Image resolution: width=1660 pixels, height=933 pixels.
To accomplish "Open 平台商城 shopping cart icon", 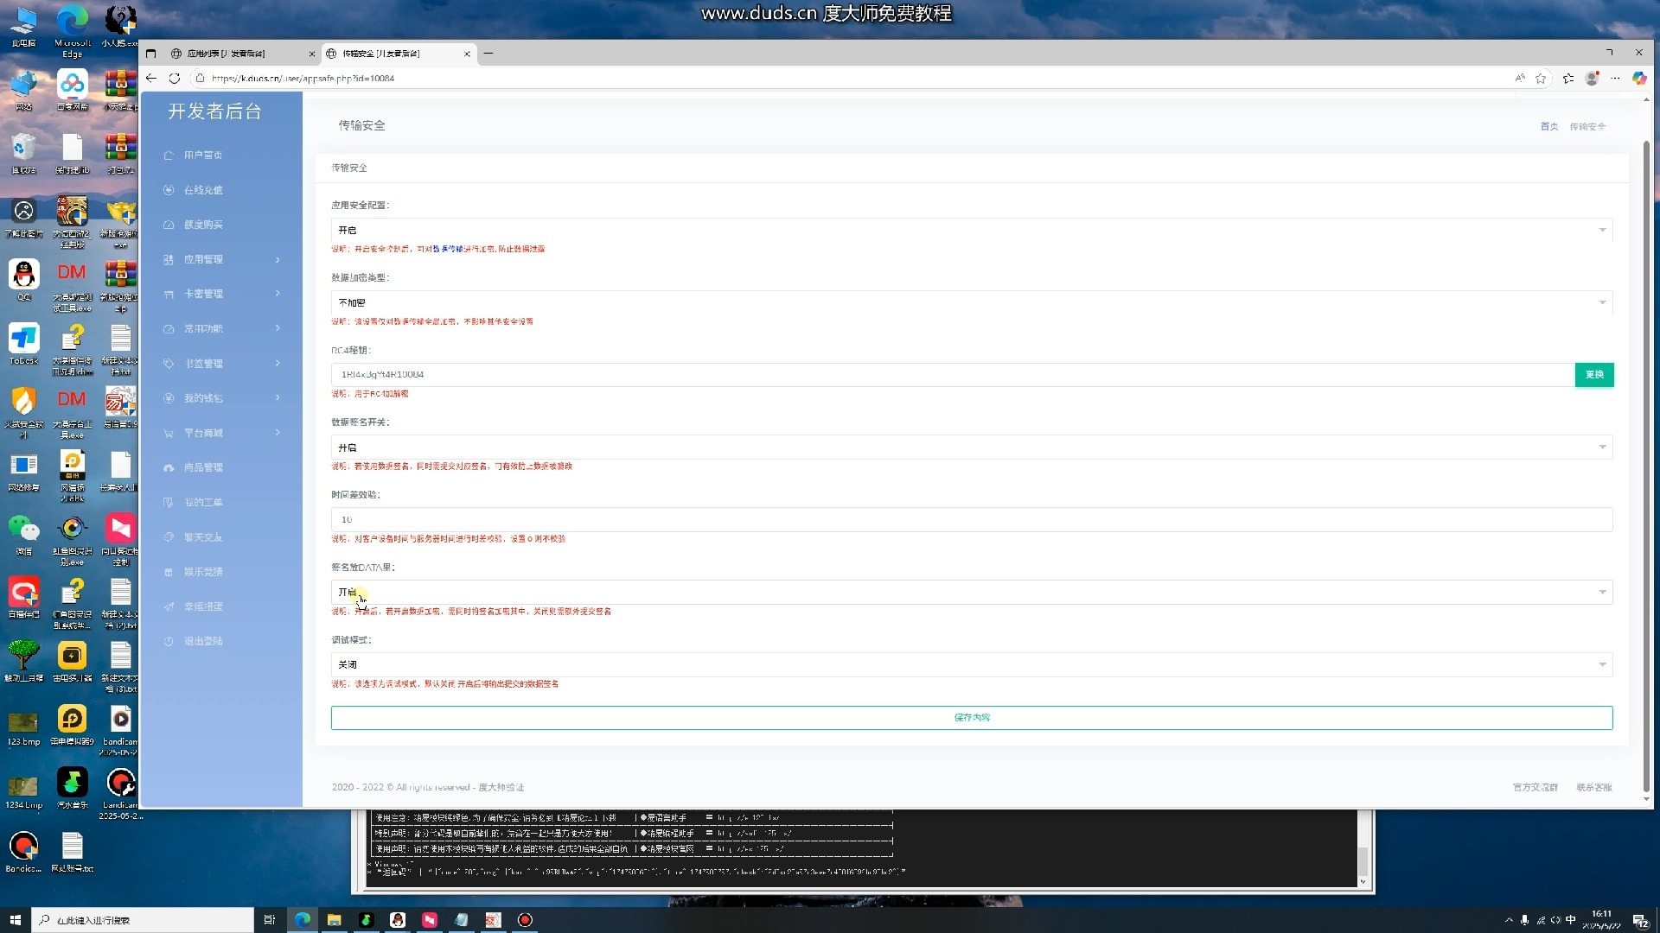I will coord(169,433).
